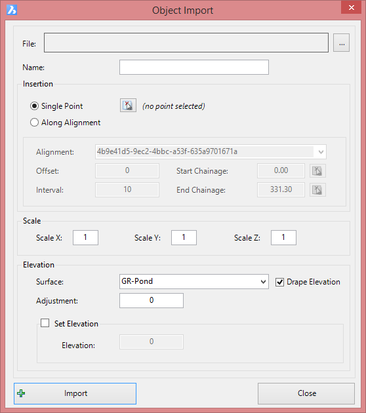Image resolution: width=366 pixels, height=413 pixels.
Task: Expand the Surface dropdown showing GR-Pond
Action: [194, 282]
